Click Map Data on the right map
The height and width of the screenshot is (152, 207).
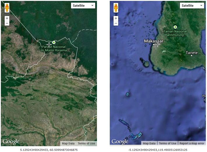pyautogui.click(x=149, y=144)
